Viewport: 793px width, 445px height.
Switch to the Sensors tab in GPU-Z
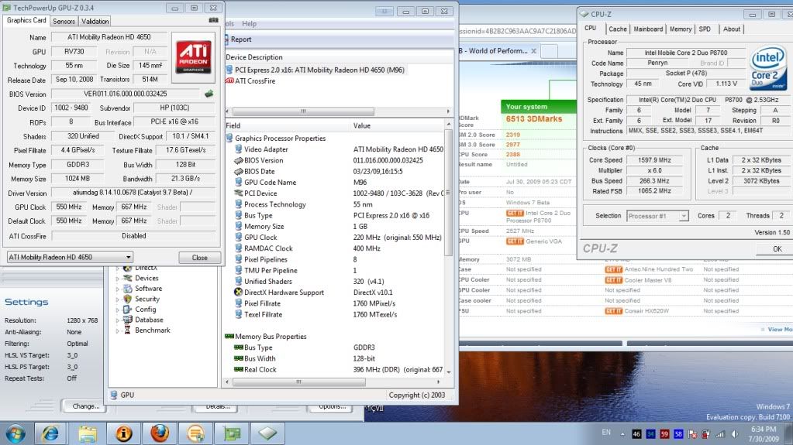(x=64, y=21)
